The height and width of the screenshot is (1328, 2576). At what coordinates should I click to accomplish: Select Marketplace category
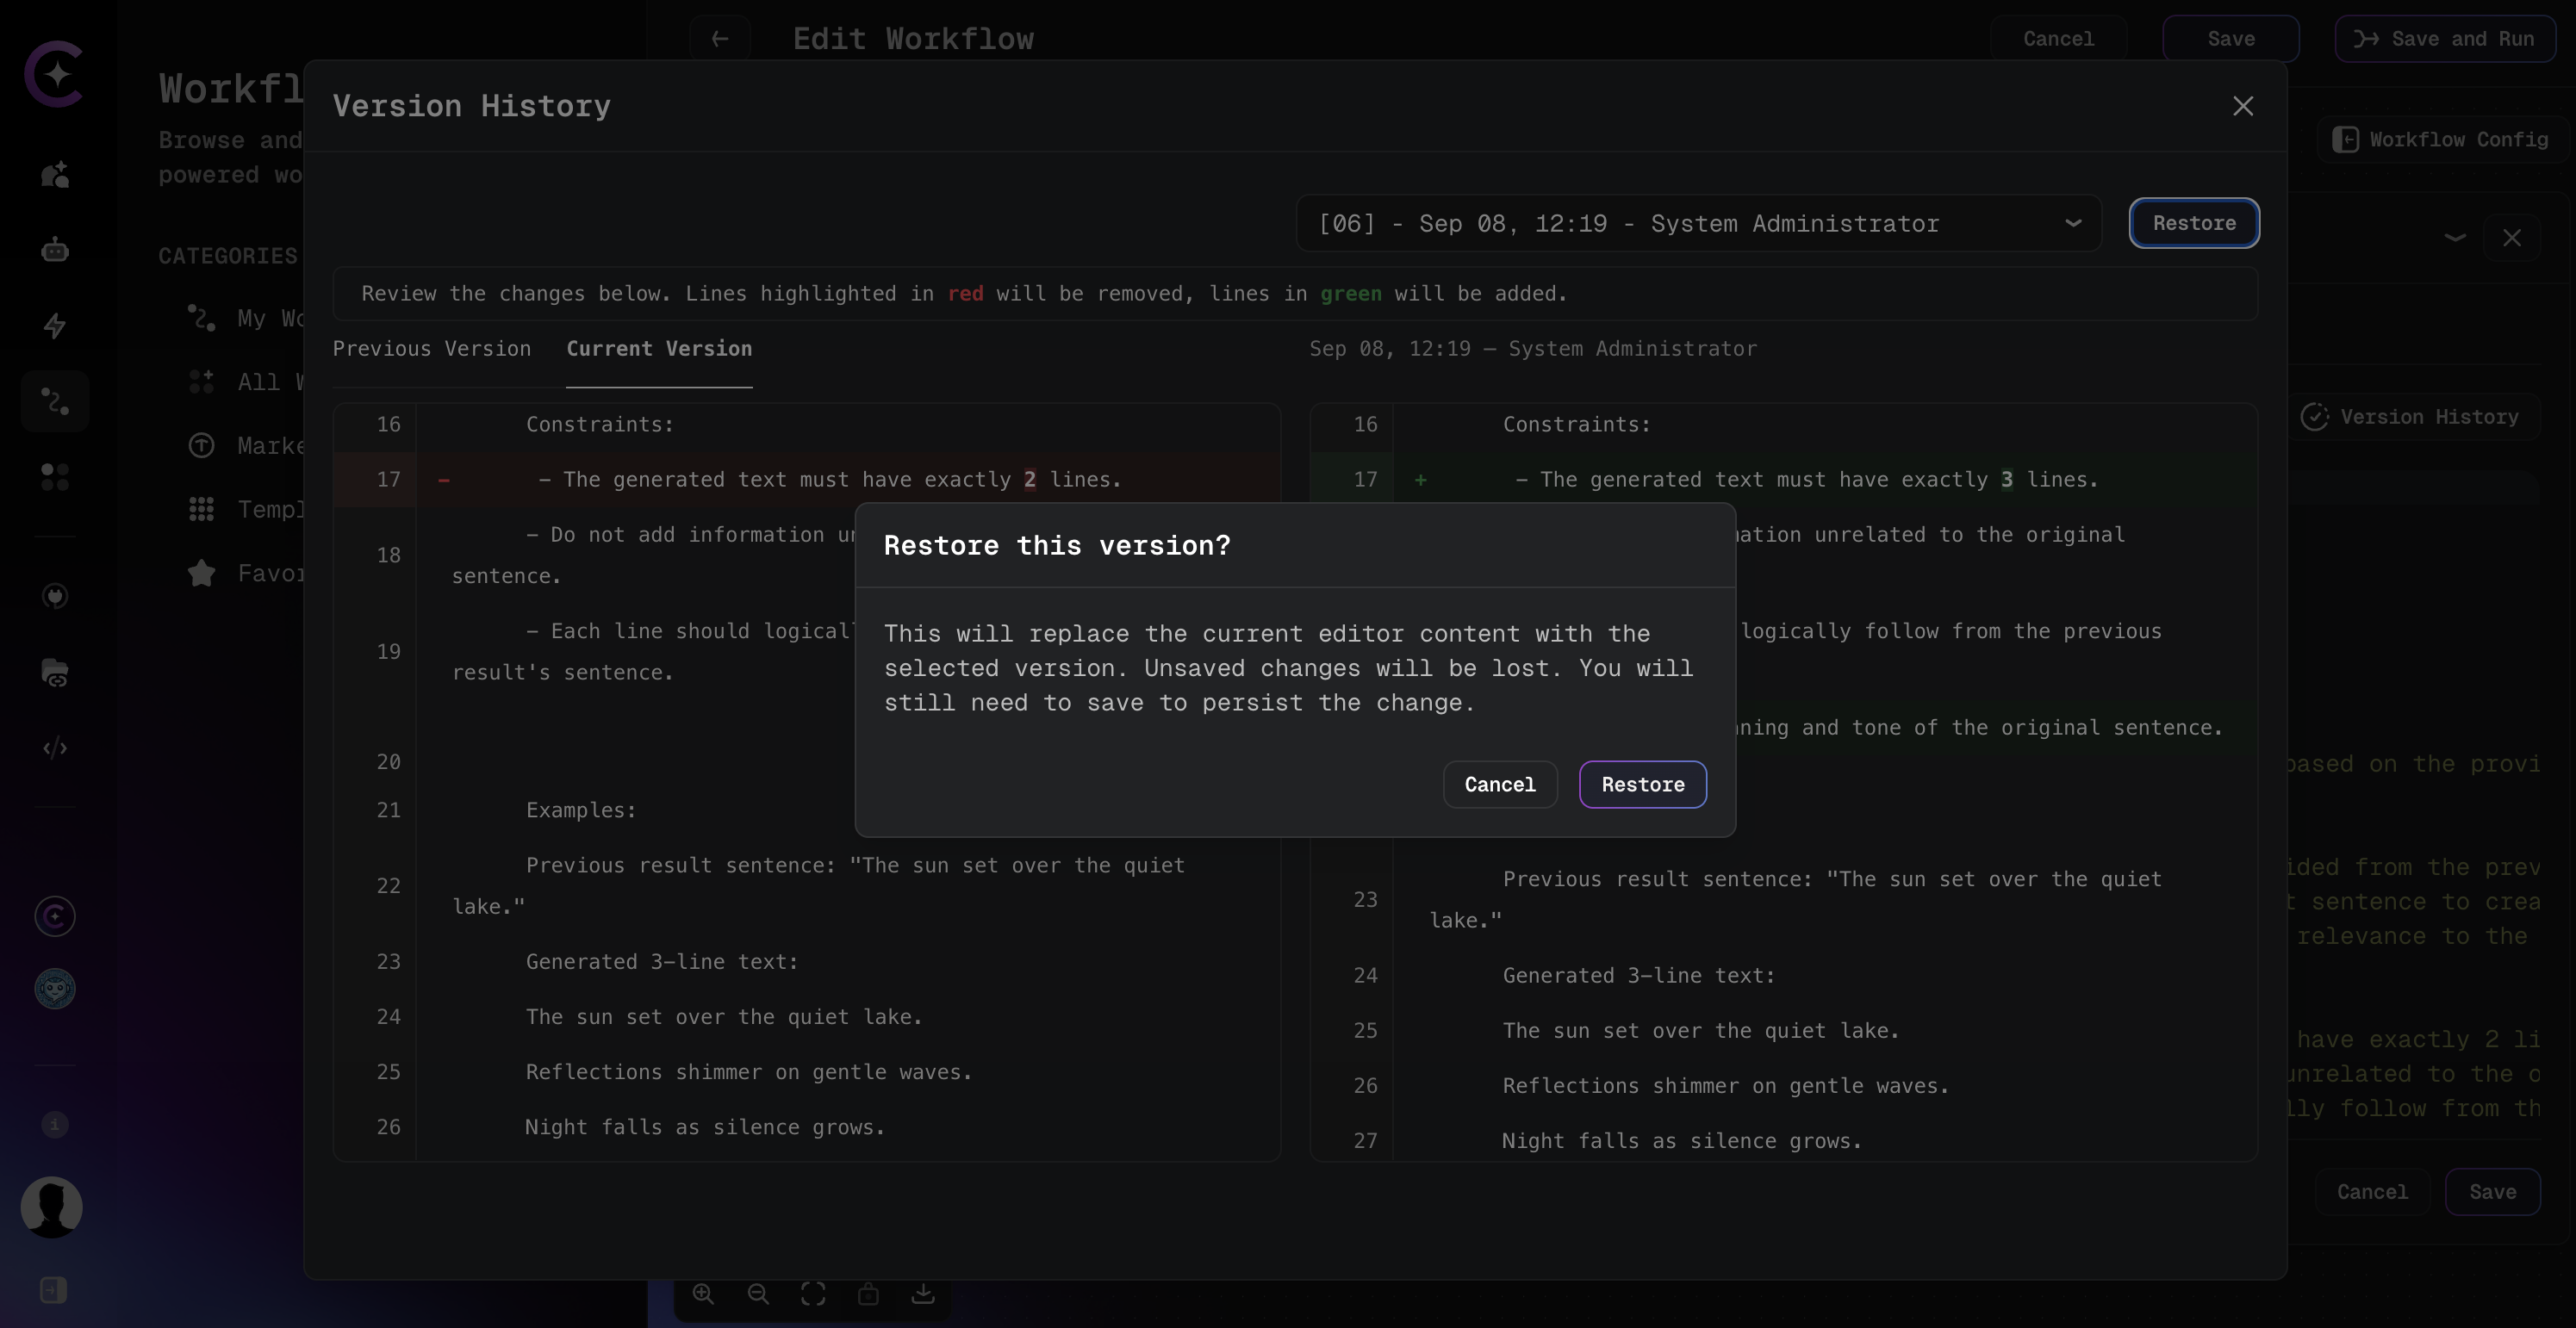(x=245, y=446)
